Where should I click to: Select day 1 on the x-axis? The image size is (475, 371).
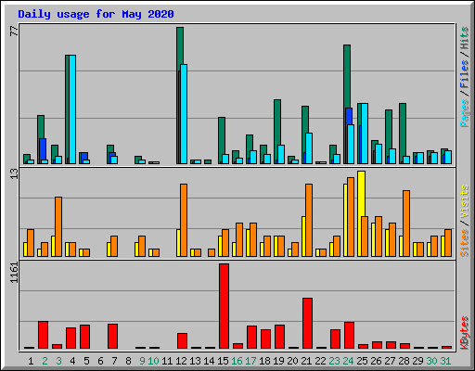31,361
